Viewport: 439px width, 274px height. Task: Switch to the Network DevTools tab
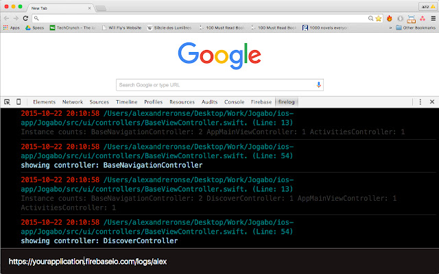[73, 102]
